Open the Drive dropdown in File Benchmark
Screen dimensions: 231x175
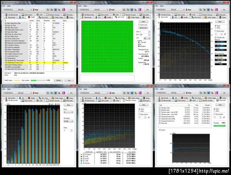pos(69,112)
